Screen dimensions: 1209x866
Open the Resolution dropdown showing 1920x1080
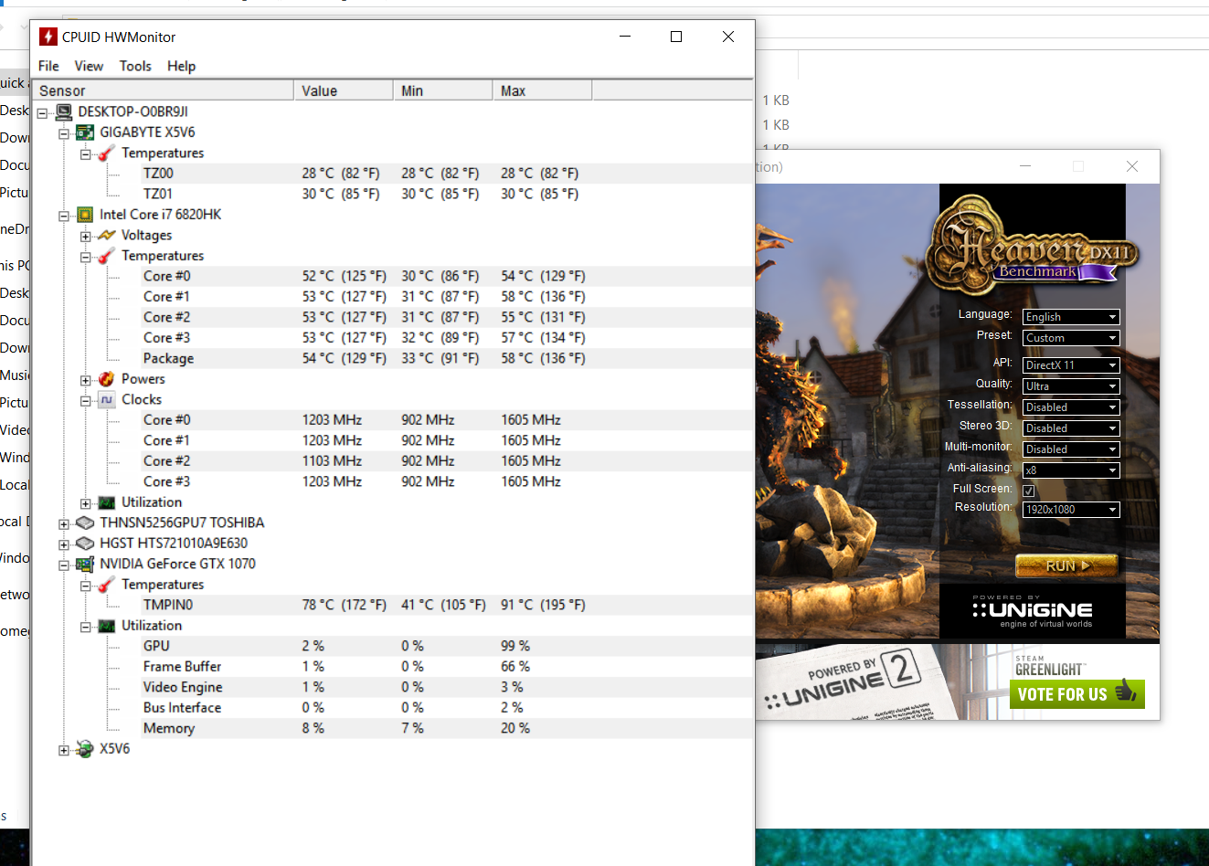(x=1071, y=510)
